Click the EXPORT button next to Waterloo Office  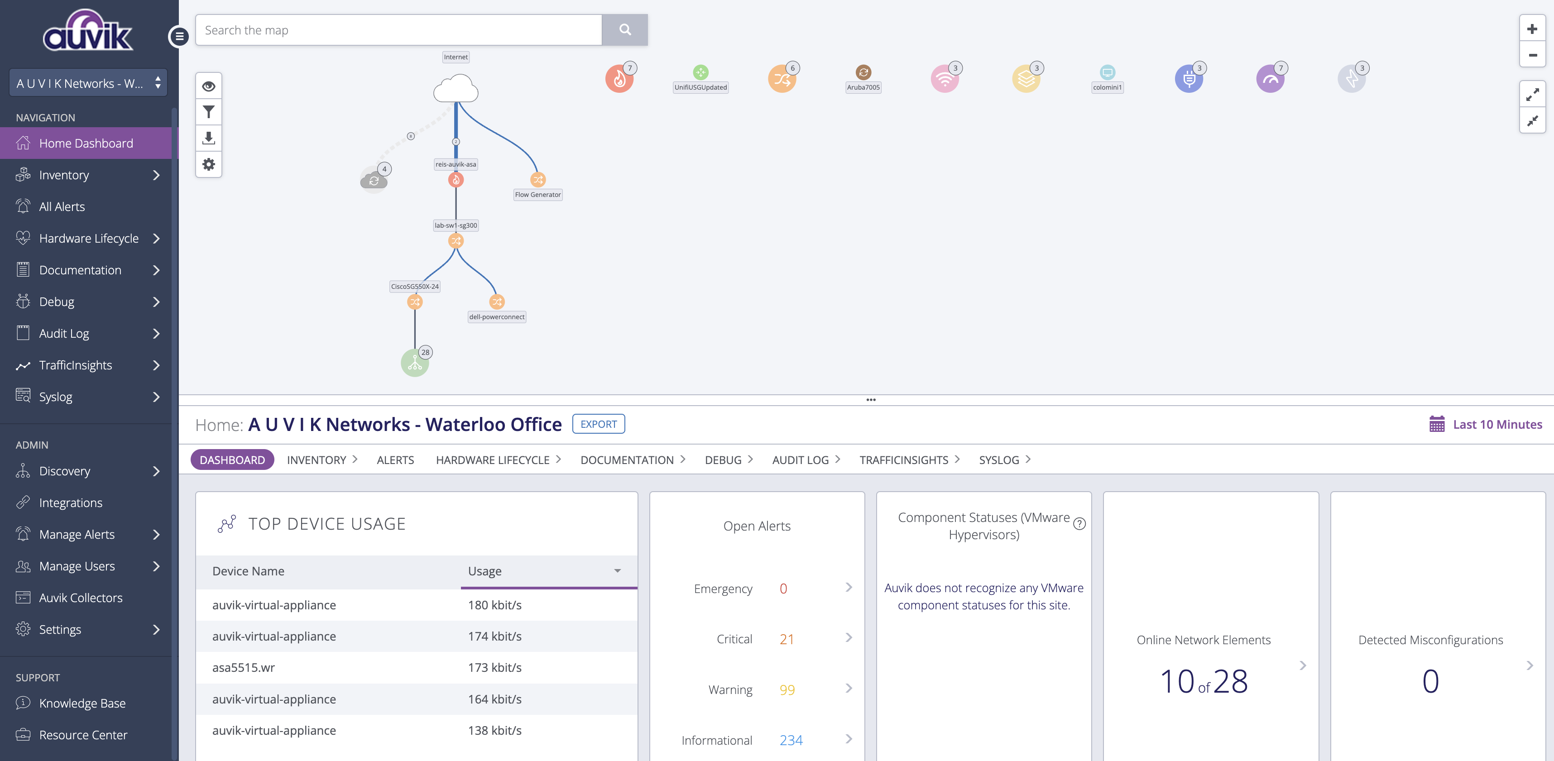pos(599,424)
